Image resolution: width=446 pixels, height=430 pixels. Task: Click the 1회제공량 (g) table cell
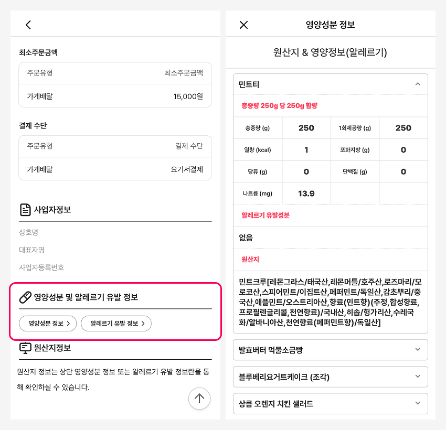tap(355, 128)
